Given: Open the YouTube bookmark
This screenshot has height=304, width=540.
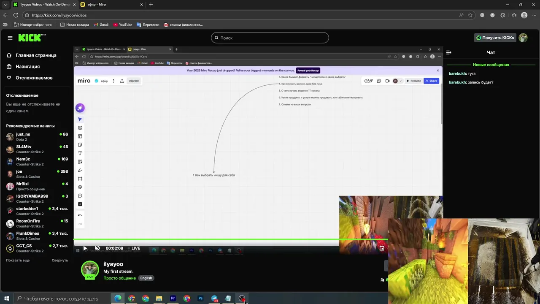Looking at the screenshot, I should 123,25.
